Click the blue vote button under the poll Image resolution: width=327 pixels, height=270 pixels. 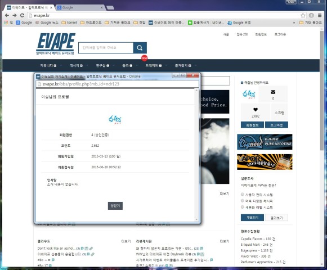[252, 218]
